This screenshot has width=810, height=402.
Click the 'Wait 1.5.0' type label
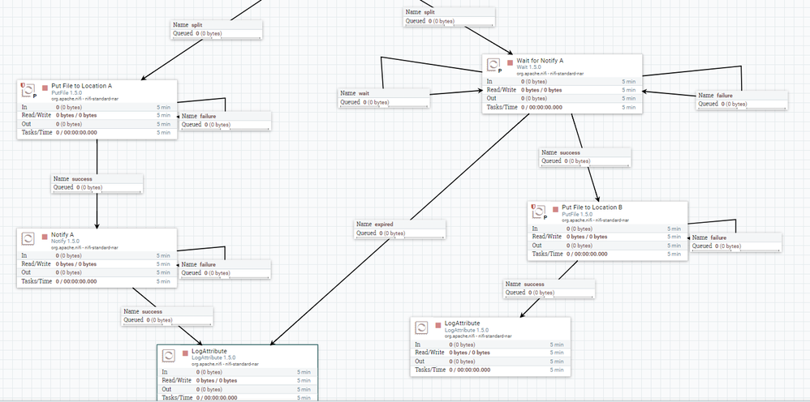click(528, 67)
